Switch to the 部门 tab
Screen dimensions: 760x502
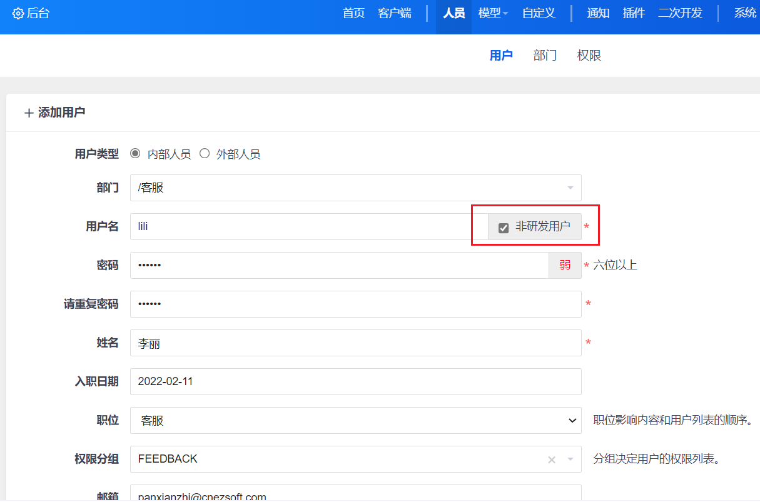coord(545,56)
